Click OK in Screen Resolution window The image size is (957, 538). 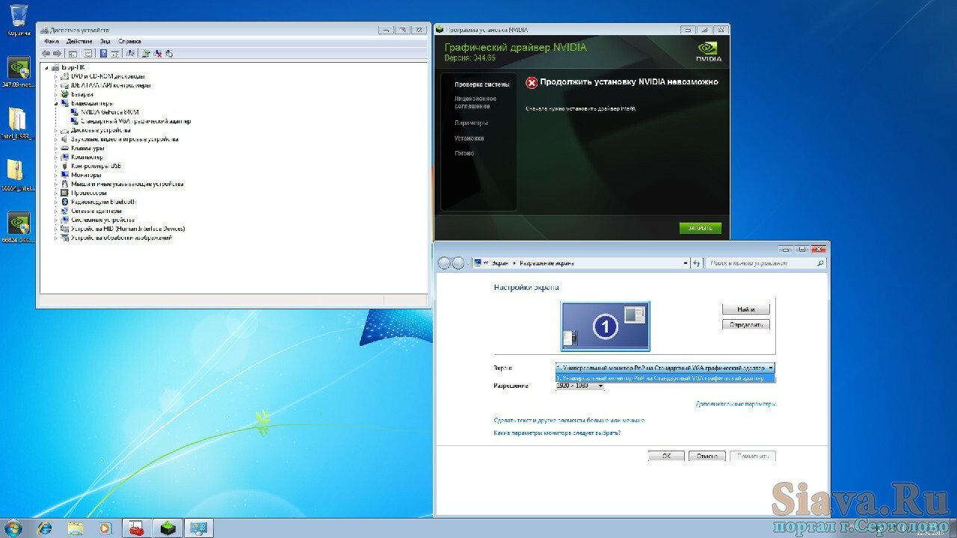666,456
